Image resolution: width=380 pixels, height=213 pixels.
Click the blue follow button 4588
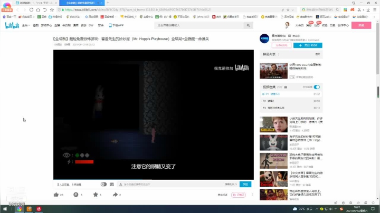coord(308,45)
